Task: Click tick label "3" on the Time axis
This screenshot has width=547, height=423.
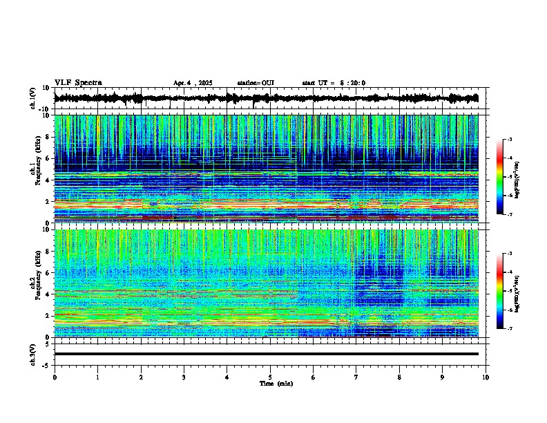Action: tap(184, 377)
